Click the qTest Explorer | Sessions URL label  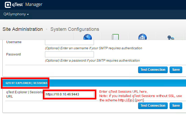(24, 94)
